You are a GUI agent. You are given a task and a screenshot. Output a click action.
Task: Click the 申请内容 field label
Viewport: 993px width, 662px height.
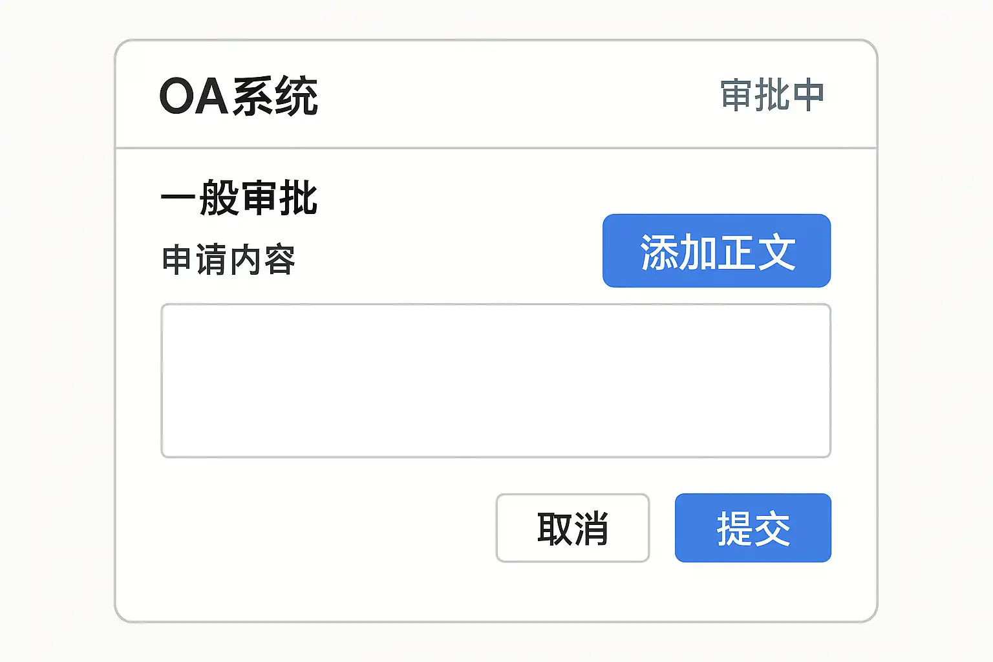click(x=228, y=260)
